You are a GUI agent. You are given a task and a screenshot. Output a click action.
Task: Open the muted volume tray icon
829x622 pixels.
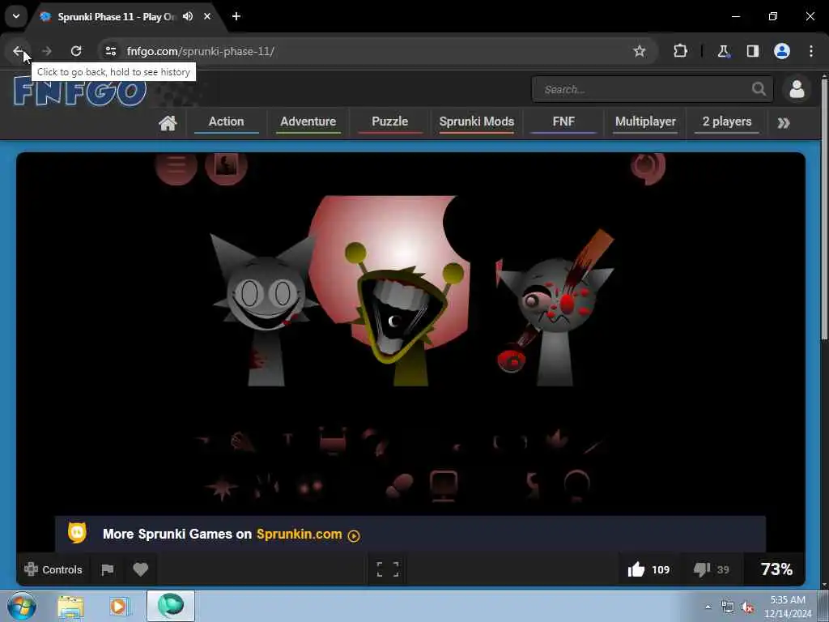(x=747, y=607)
